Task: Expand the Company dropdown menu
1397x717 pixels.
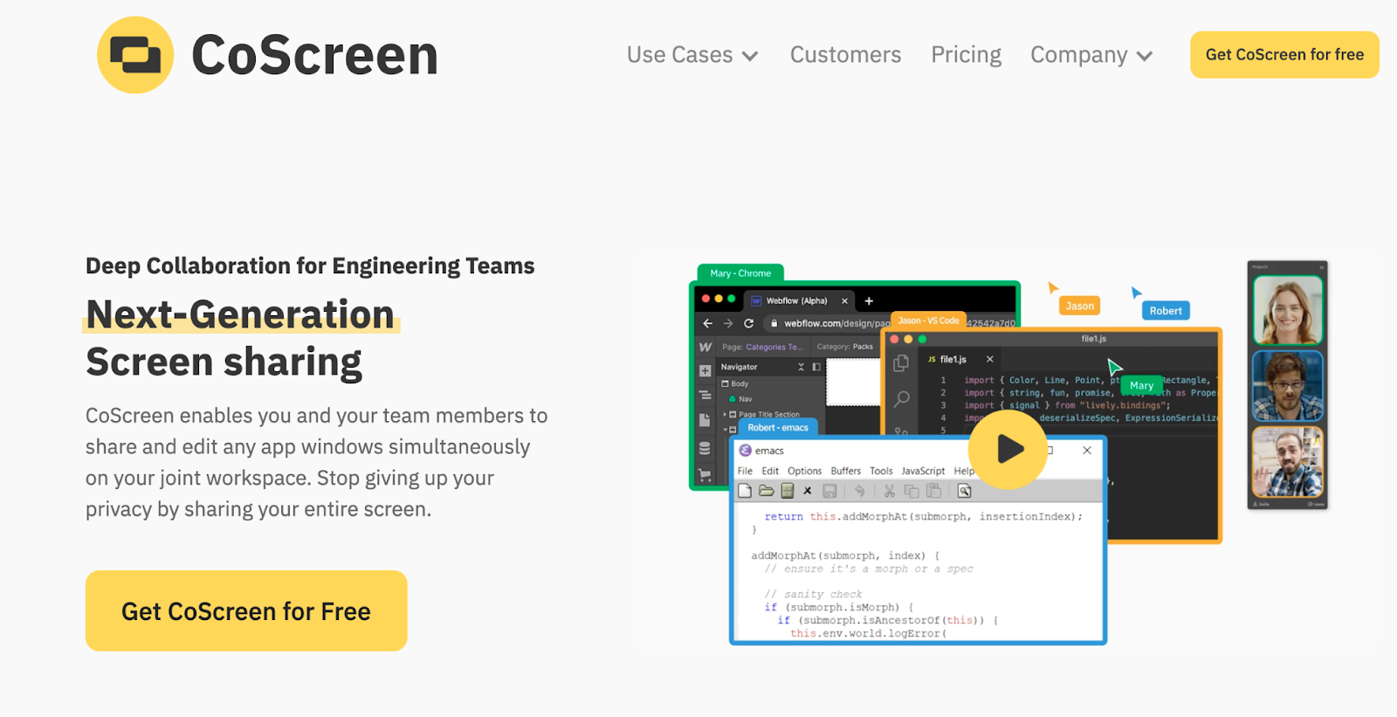Action: (1091, 55)
